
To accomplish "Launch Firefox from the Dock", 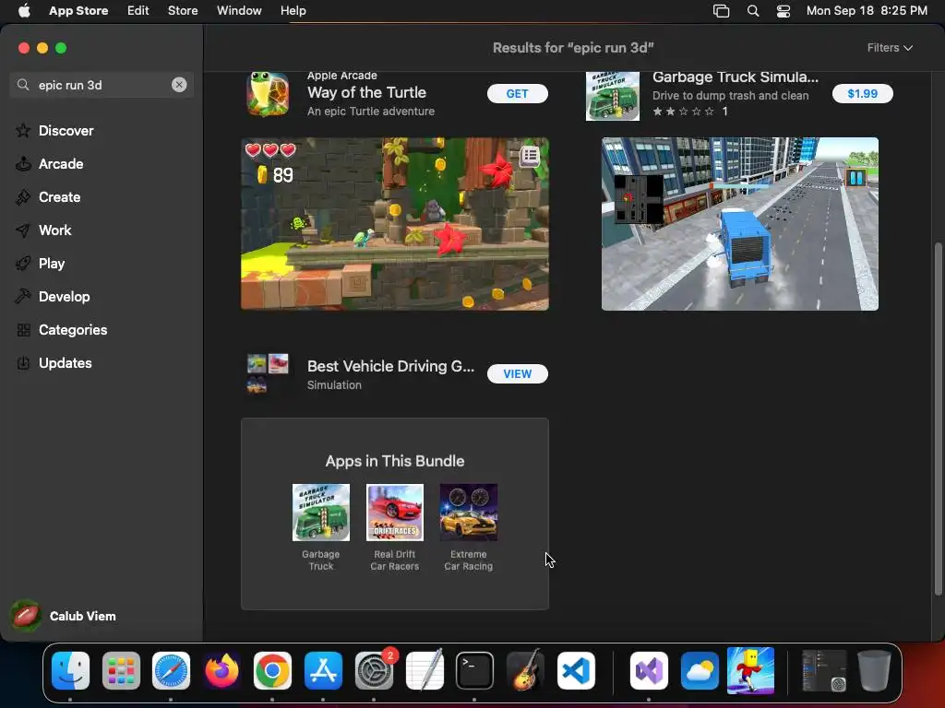I will 221,670.
